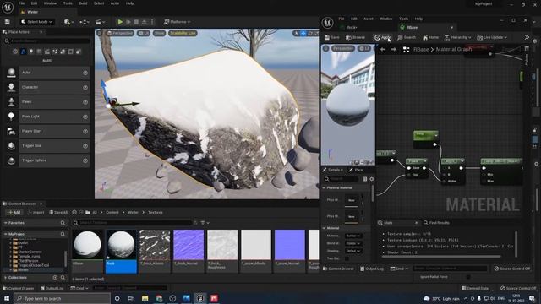Screen dimensions: 541x304
Task: Open Details panel settings gear
Action: (x=372, y=179)
